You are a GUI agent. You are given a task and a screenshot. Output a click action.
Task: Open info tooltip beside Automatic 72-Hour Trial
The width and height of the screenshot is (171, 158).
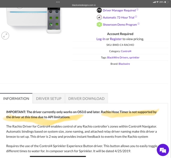[136, 17]
